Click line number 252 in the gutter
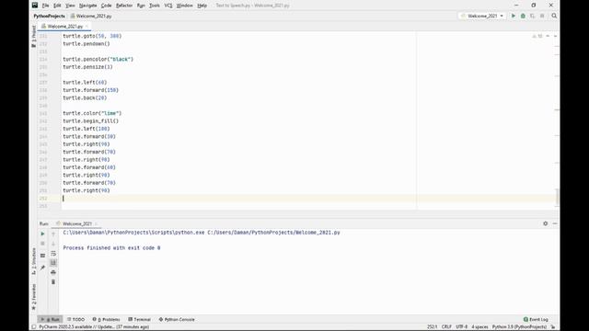 (43, 199)
